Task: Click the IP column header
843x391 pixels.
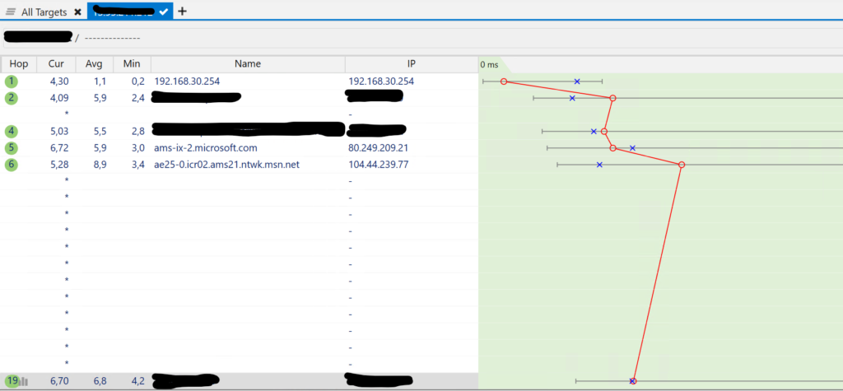Action: (411, 64)
